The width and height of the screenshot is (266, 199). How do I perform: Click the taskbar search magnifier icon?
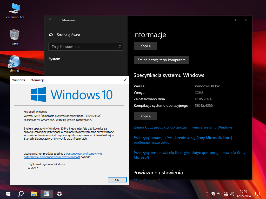(21, 194)
